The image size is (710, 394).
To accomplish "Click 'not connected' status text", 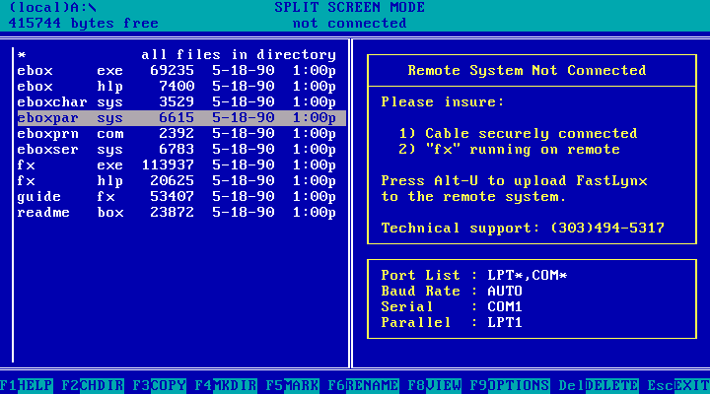I will (x=350, y=24).
